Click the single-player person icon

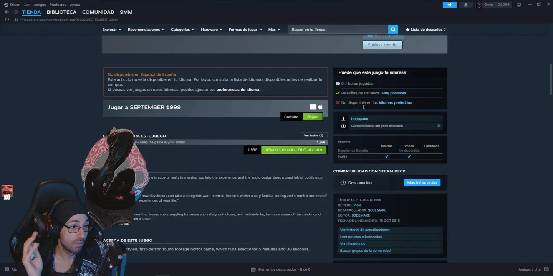[x=343, y=119]
